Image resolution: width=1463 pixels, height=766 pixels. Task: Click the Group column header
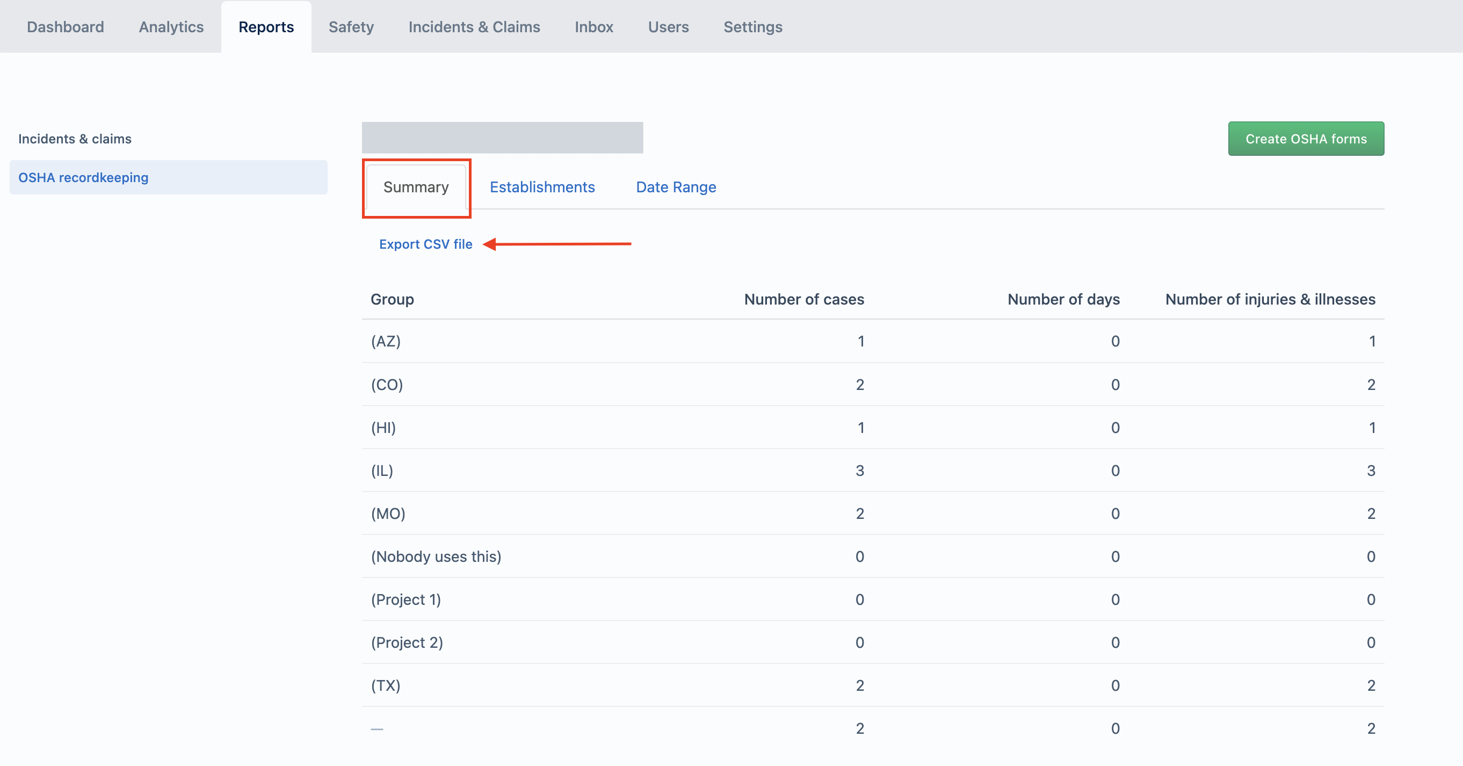pyautogui.click(x=392, y=299)
